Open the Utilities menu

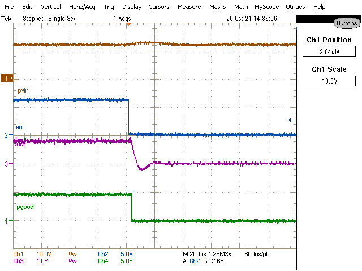coord(295,7)
